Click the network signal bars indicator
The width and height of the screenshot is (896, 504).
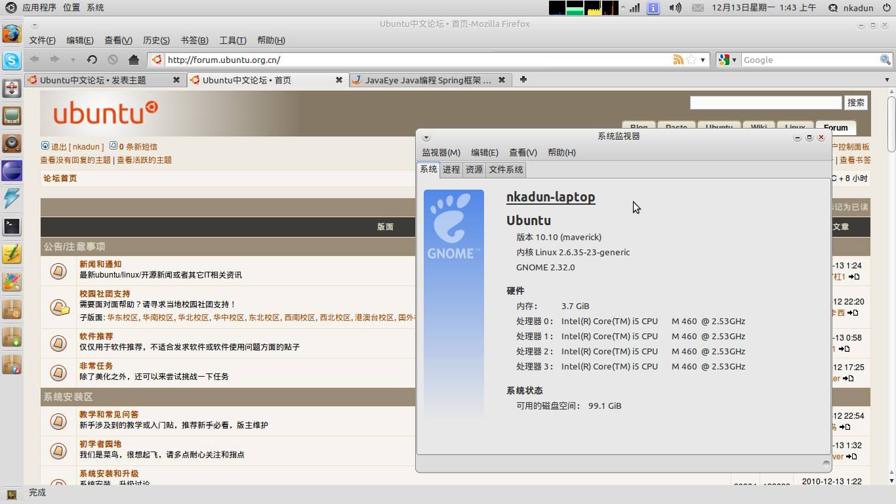point(634,8)
